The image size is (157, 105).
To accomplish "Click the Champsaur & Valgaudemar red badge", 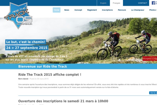I will click(150, 59).
